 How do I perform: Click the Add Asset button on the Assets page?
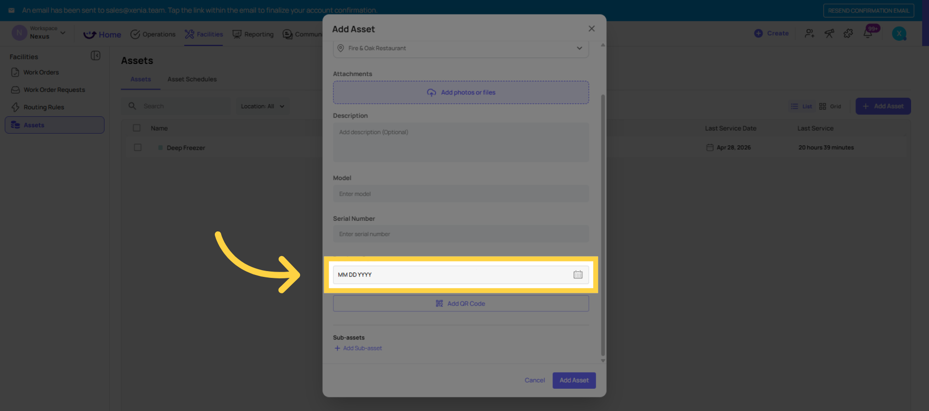click(883, 106)
